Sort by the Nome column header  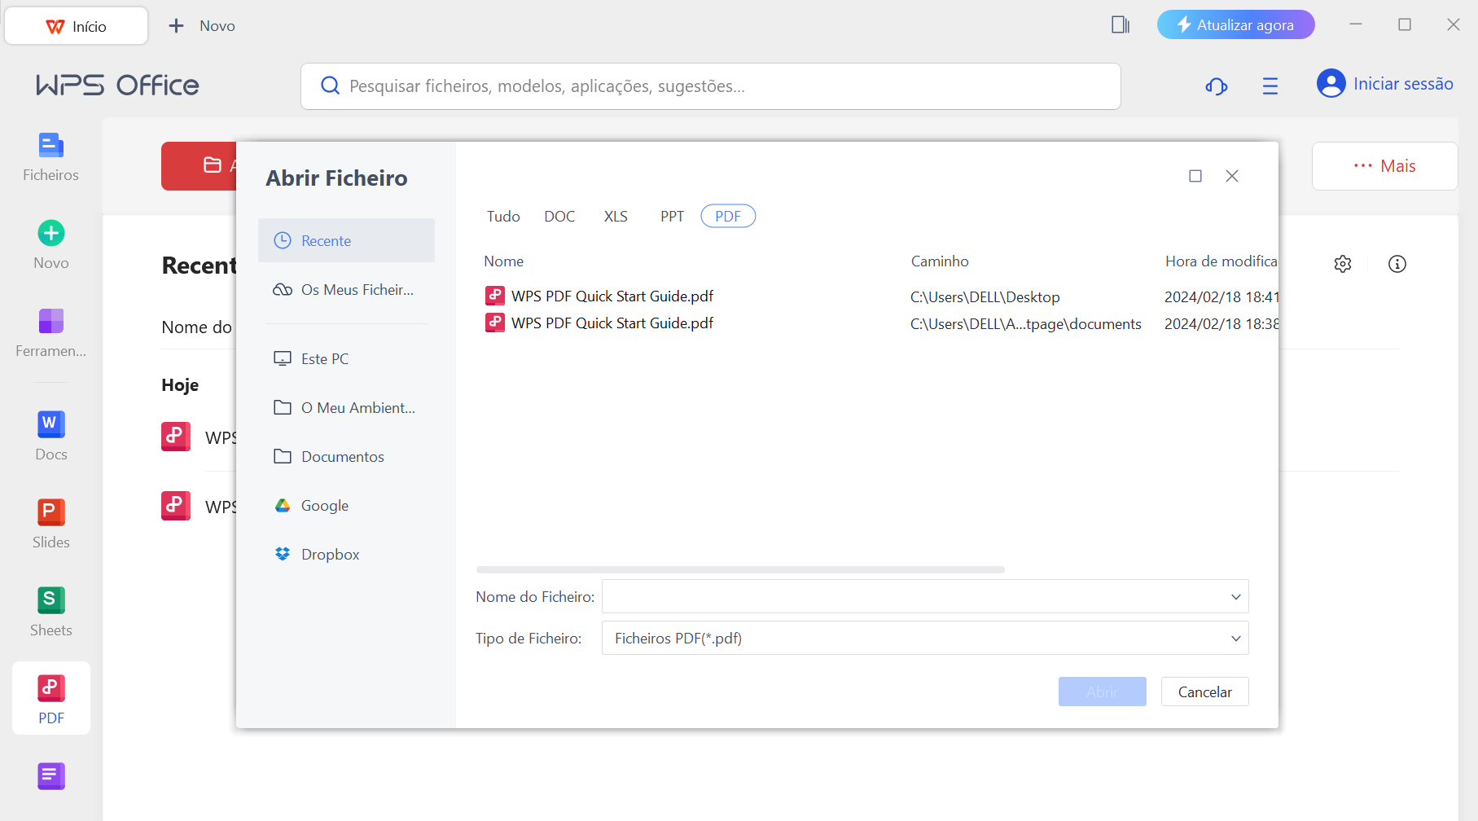point(503,261)
